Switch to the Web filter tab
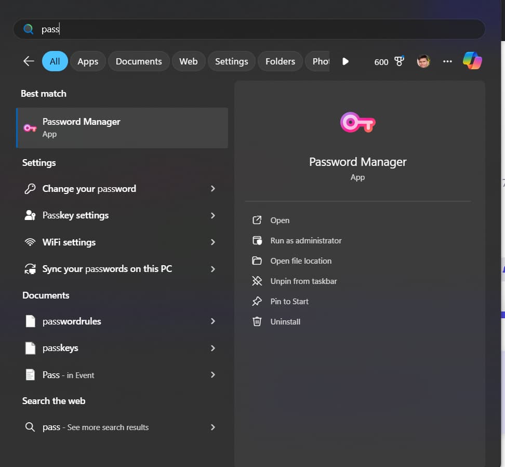The width and height of the screenshot is (505, 467). (x=189, y=61)
